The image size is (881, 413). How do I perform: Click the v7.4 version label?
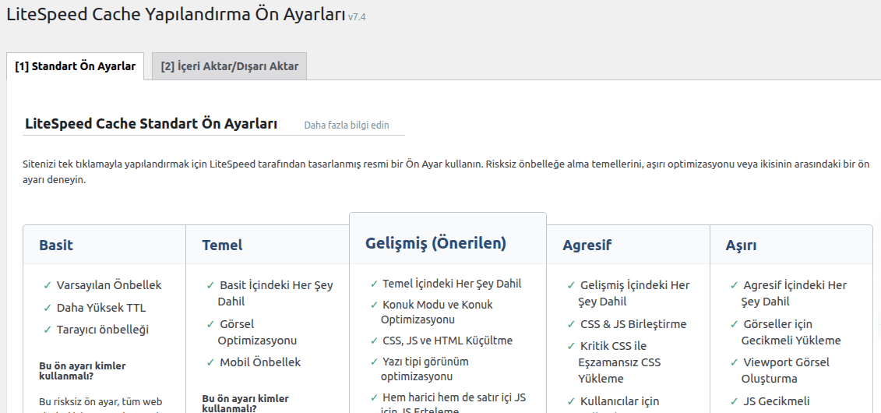[x=356, y=17]
